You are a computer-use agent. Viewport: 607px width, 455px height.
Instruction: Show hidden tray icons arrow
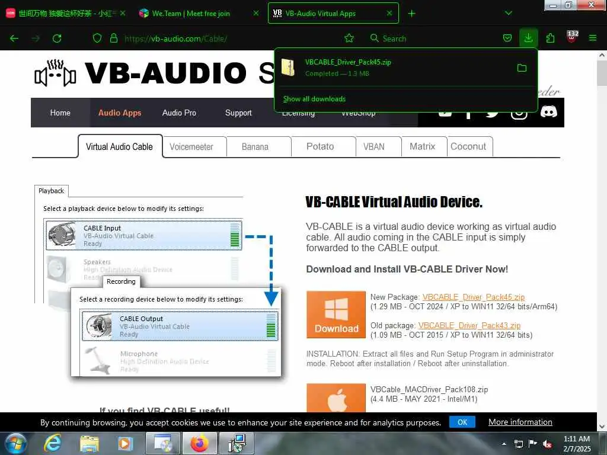[x=504, y=444]
